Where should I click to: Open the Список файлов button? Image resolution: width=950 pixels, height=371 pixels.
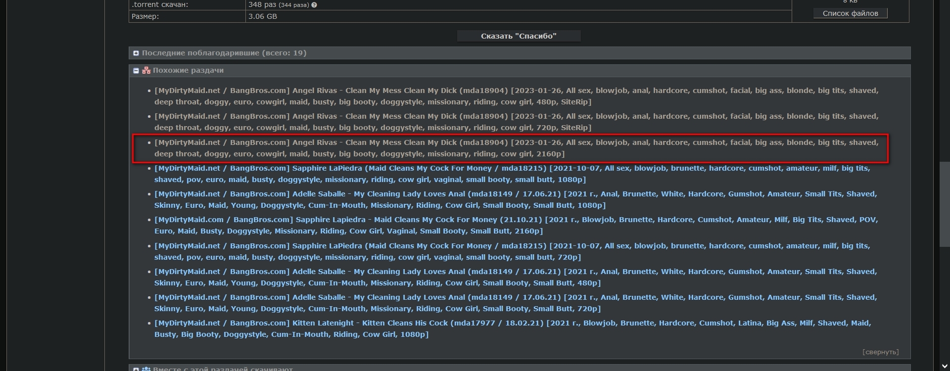tap(851, 13)
